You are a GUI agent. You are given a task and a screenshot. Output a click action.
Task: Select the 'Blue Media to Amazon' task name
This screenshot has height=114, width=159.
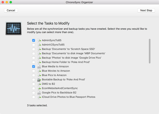[55, 67]
